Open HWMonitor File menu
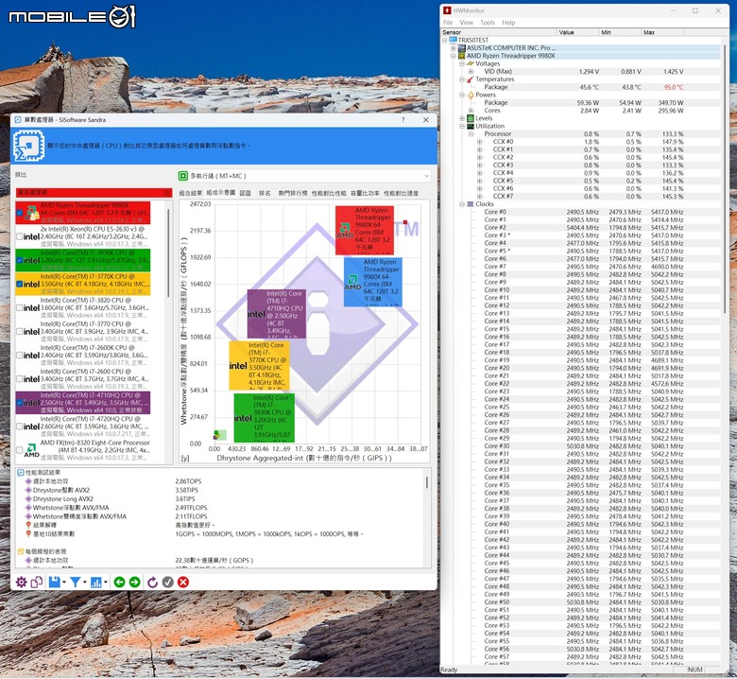Image resolution: width=737 pixels, height=679 pixels. pyautogui.click(x=448, y=23)
